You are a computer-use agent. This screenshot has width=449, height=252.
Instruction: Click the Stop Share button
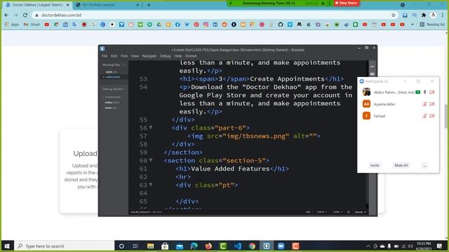(x=346, y=3)
